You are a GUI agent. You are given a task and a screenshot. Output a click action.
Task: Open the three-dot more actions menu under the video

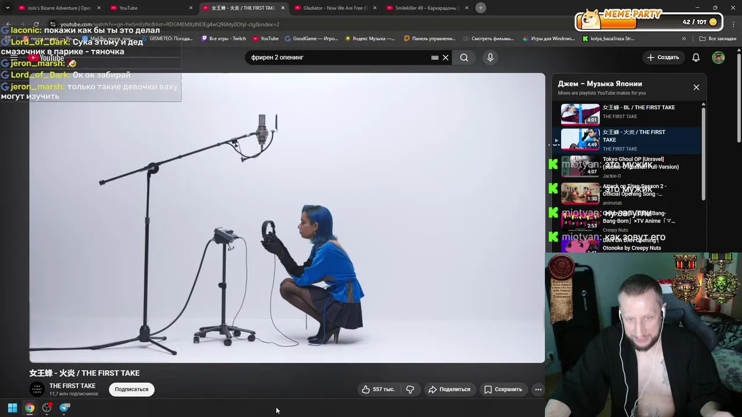tap(538, 389)
